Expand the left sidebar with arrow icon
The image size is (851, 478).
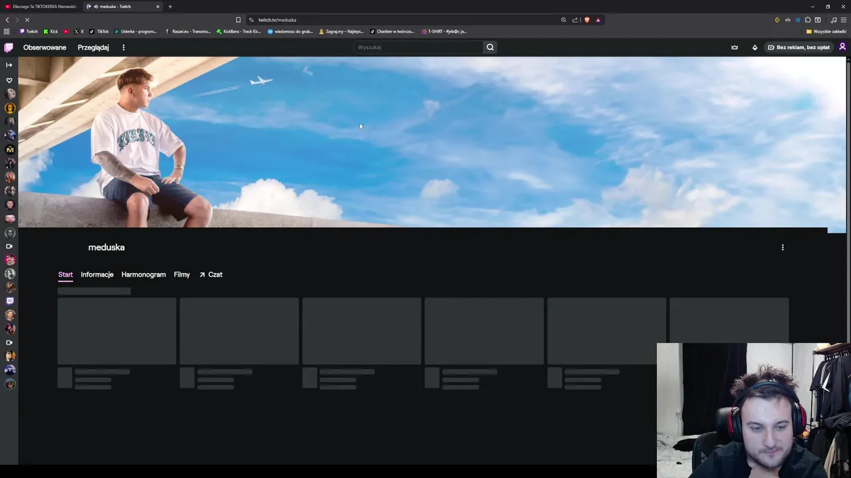tap(9, 65)
